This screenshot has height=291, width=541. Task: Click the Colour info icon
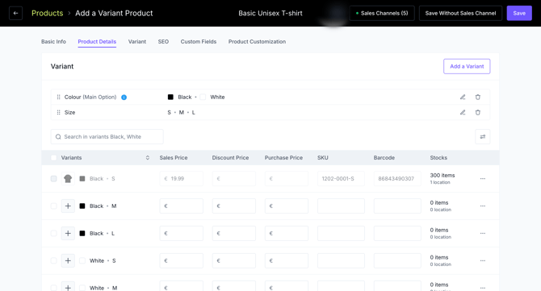[124, 98]
